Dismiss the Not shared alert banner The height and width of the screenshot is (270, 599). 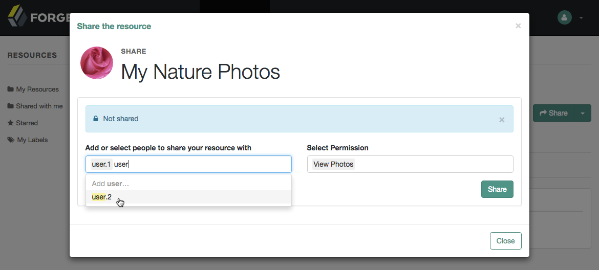[x=502, y=120]
